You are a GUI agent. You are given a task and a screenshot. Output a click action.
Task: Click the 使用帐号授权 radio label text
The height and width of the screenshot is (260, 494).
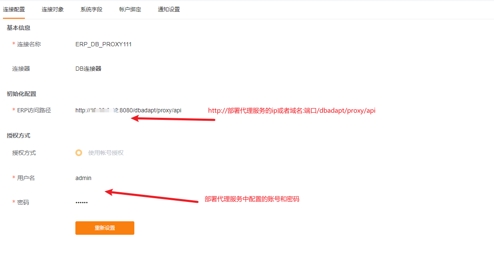pyautogui.click(x=106, y=153)
